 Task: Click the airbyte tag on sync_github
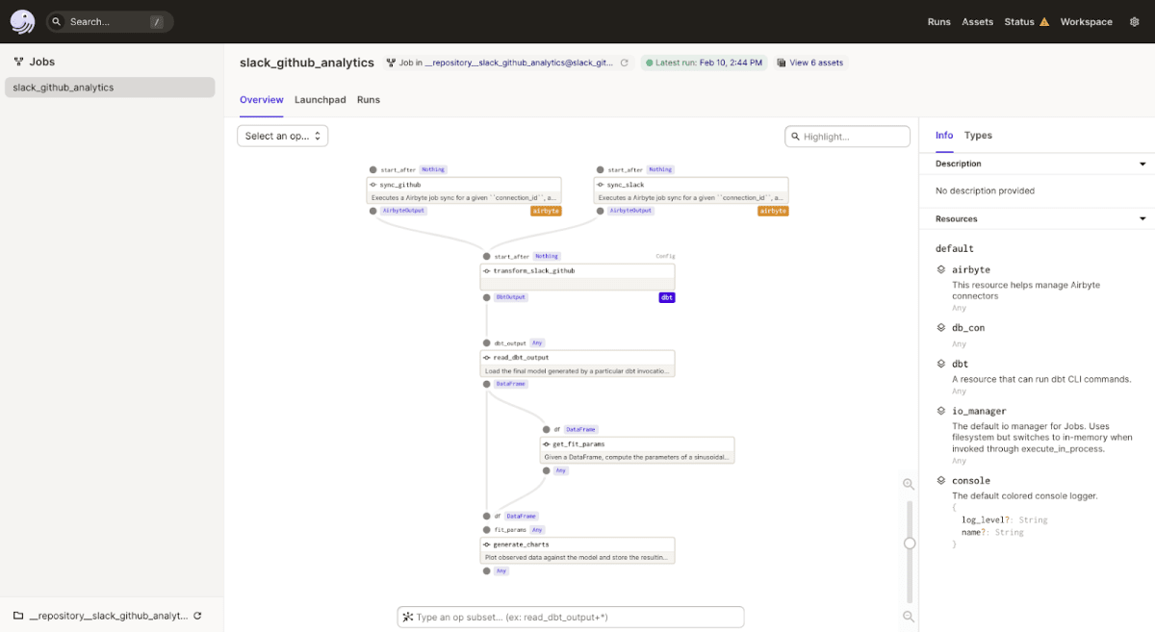(x=546, y=211)
